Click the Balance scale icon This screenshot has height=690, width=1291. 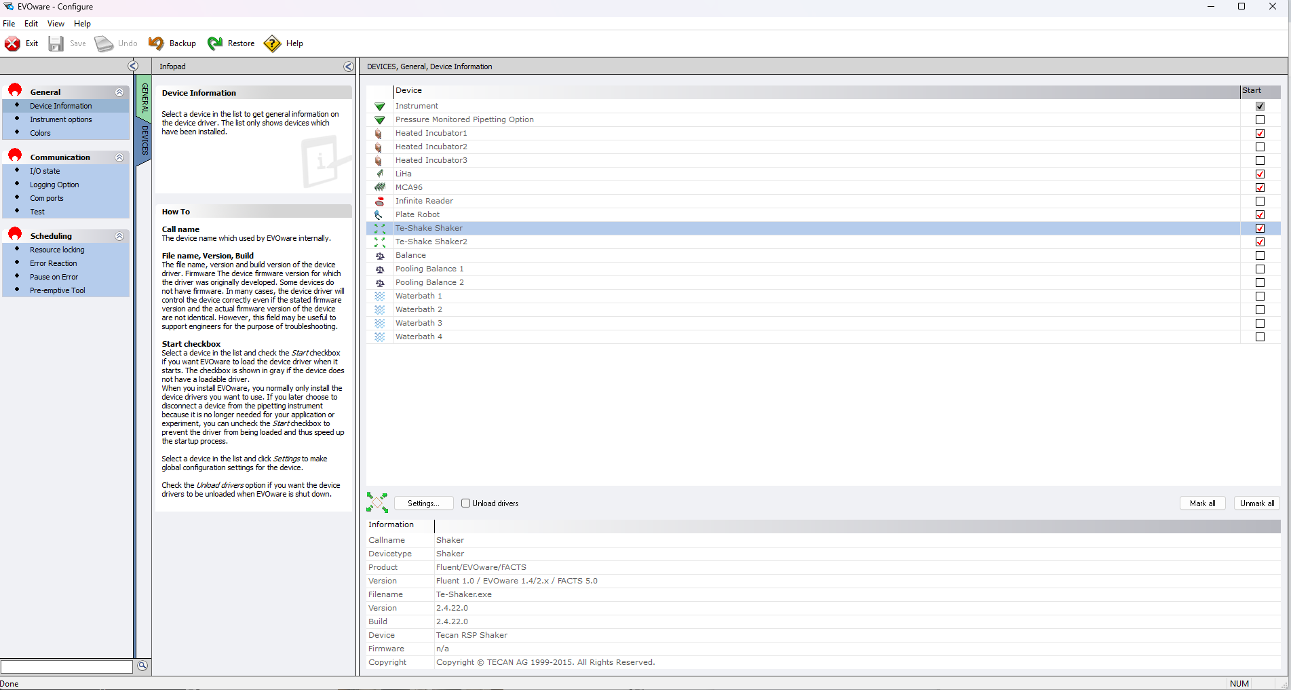(x=380, y=256)
